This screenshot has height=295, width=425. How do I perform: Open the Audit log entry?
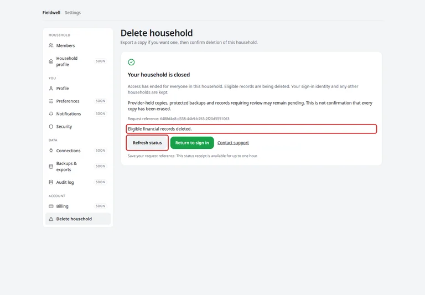point(78,182)
